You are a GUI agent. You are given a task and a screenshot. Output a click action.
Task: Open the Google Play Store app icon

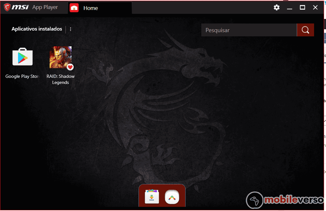click(23, 57)
